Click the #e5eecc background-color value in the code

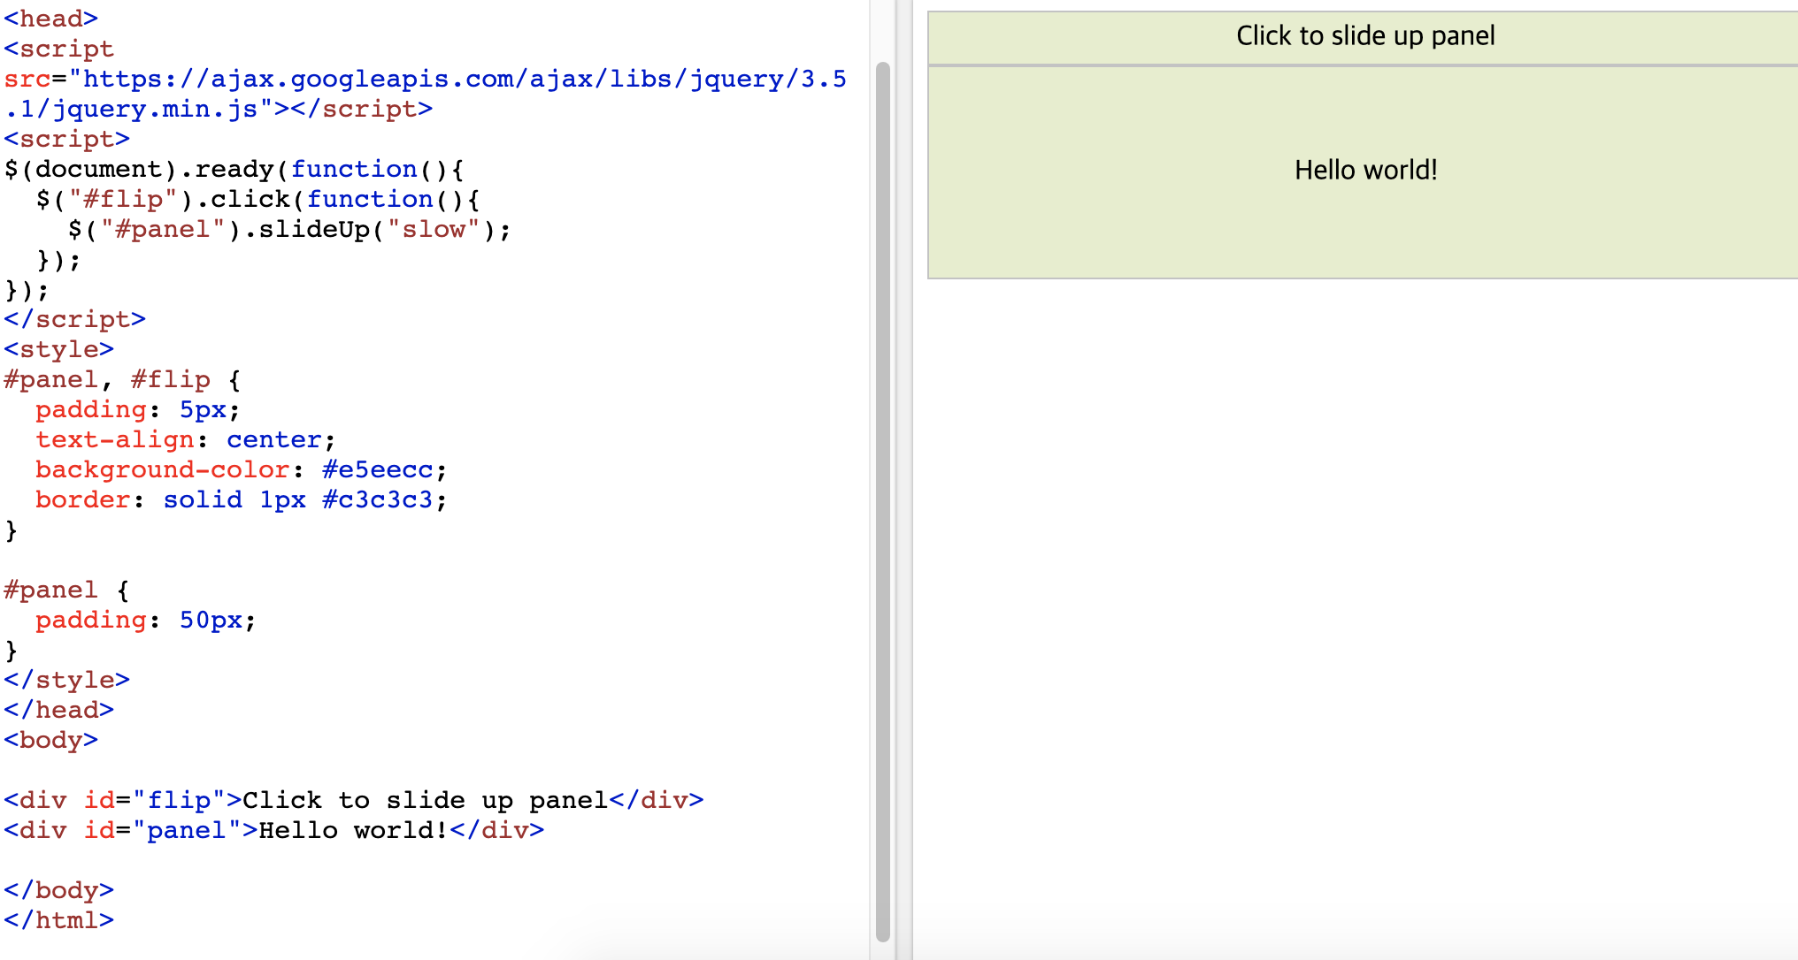[x=377, y=470]
